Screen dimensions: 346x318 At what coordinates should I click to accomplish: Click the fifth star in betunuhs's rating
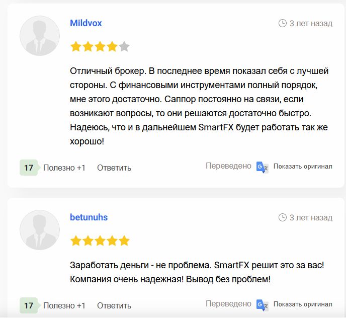pos(124,241)
